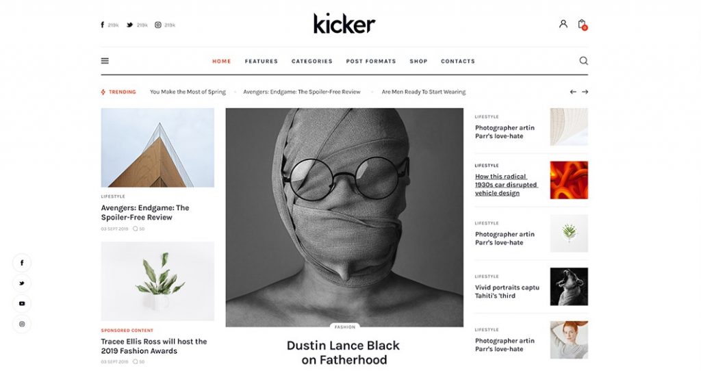701x371 pixels.
Task: Expand the Categories menu
Action: [312, 61]
